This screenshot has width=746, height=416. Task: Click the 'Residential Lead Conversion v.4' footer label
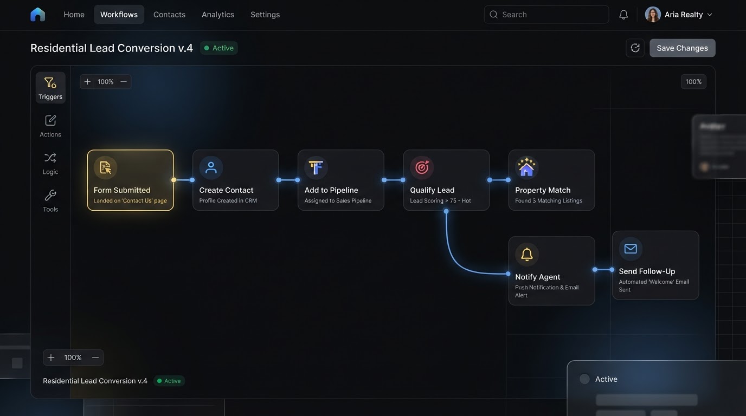(x=95, y=381)
